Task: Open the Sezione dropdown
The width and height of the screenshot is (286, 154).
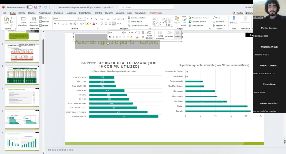Action: (x=44, y=25)
